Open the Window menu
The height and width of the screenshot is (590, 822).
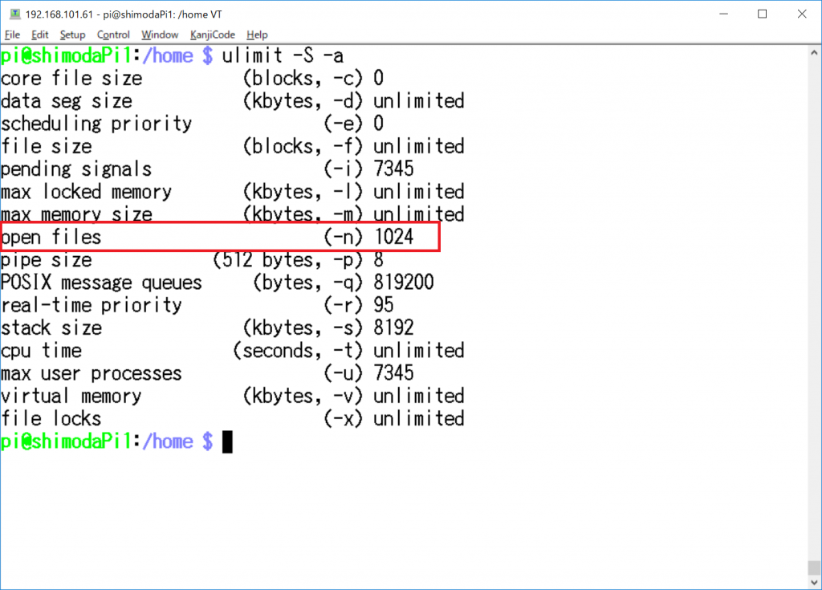pos(160,35)
